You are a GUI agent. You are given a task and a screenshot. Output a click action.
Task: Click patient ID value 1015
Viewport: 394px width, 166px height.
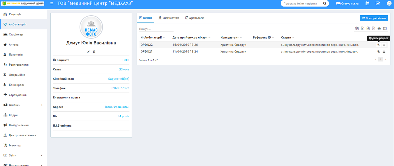pos(126,60)
